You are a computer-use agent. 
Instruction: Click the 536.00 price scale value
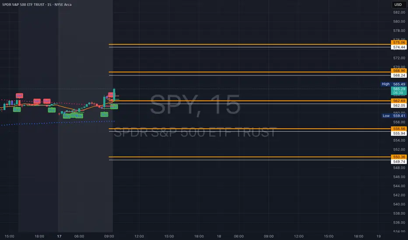(x=399, y=223)
